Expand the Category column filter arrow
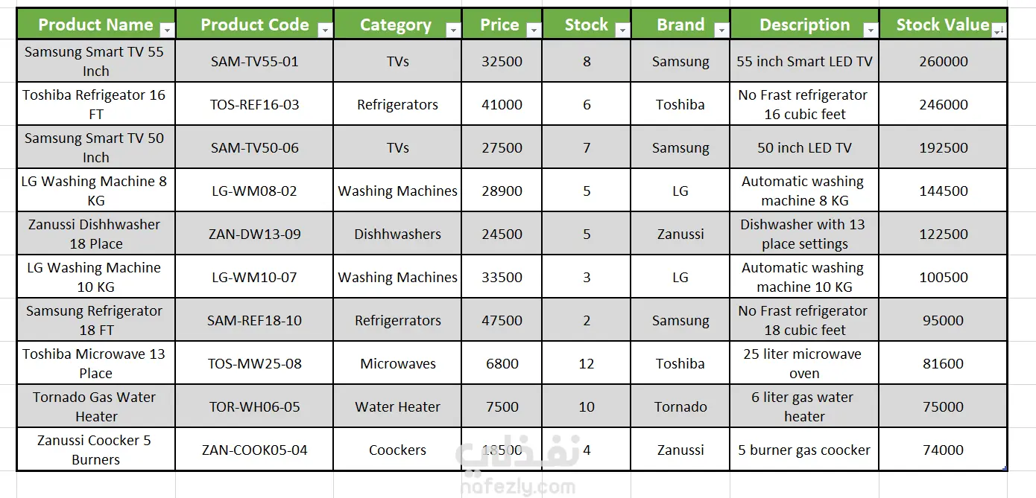The height and width of the screenshot is (498, 1036). tap(453, 30)
